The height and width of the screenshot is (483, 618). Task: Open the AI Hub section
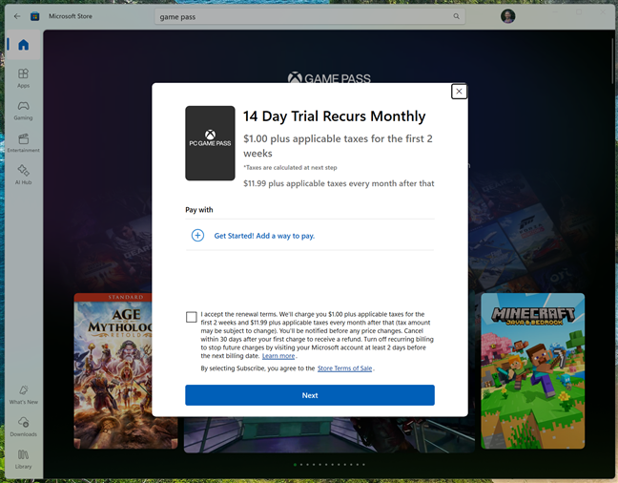[x=23, y=175]
